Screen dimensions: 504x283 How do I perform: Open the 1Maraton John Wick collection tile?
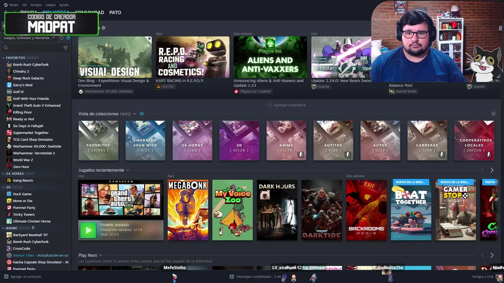point(145,140)
